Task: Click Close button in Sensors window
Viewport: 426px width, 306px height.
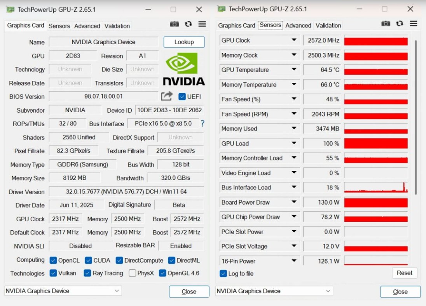Action: tap(400, 292)
